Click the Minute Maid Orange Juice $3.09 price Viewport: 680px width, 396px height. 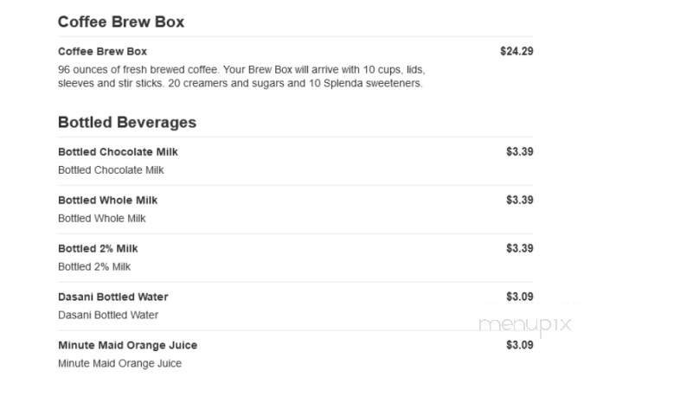point(519,345)
